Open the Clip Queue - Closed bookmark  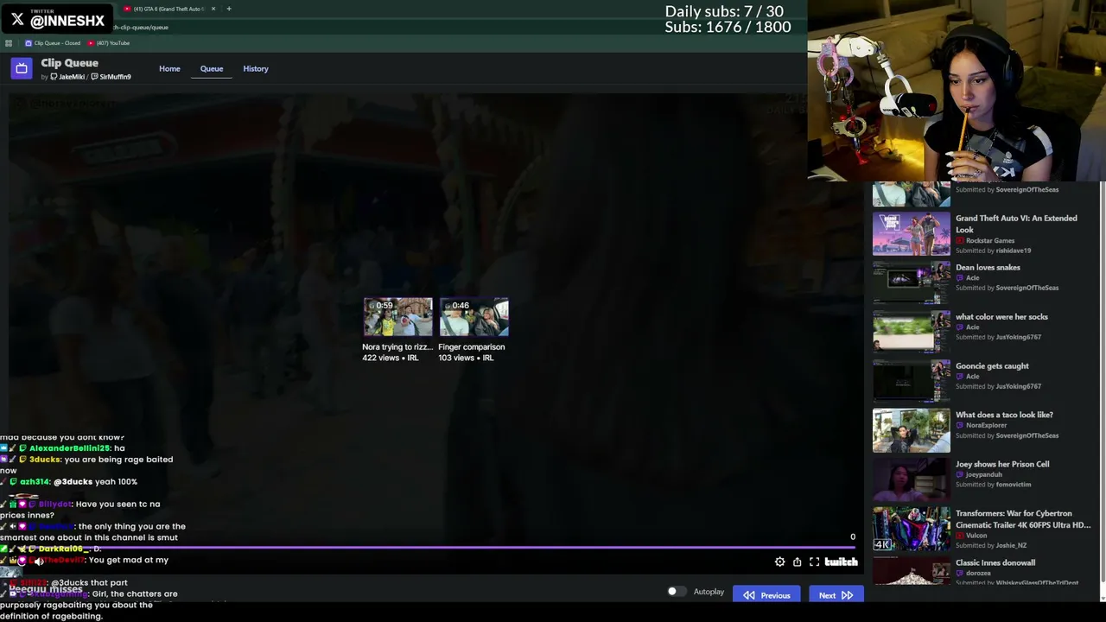point(53,43)
